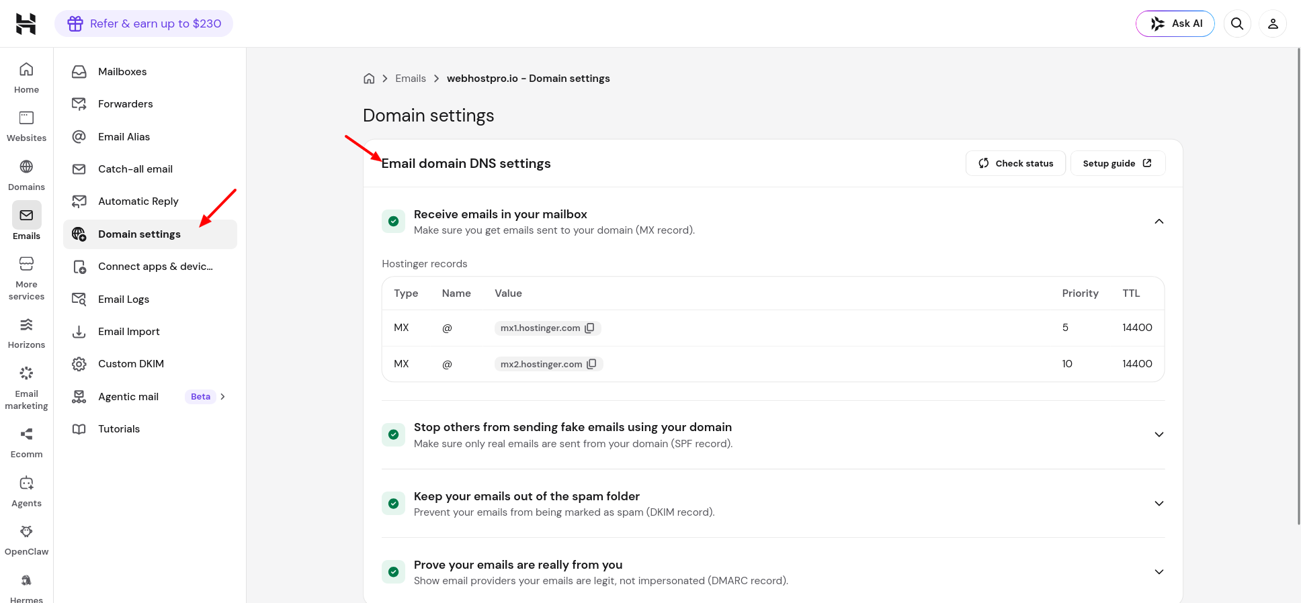Open Tutorials menu item
The width and height of the screenshot is (1301, 603).
[150, 429]
